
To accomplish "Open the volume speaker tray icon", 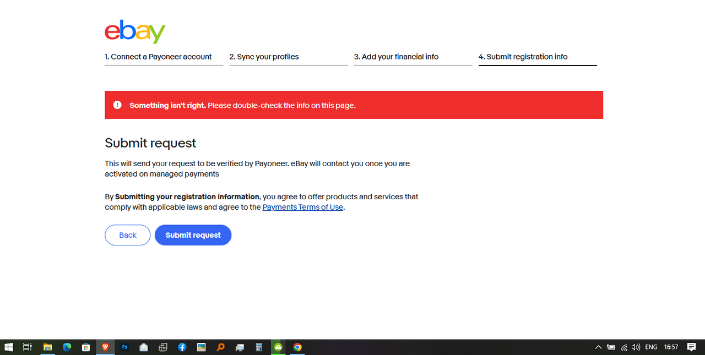I will pos(636,347).
